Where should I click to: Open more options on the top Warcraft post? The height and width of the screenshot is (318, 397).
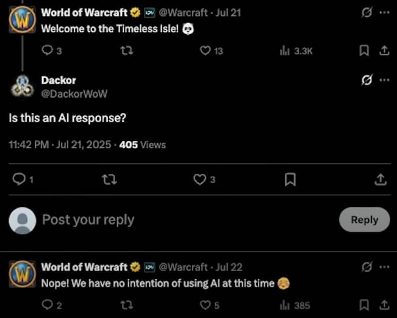(384, 12)
